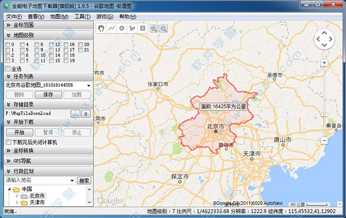Select the circle drawing tool

122,28
